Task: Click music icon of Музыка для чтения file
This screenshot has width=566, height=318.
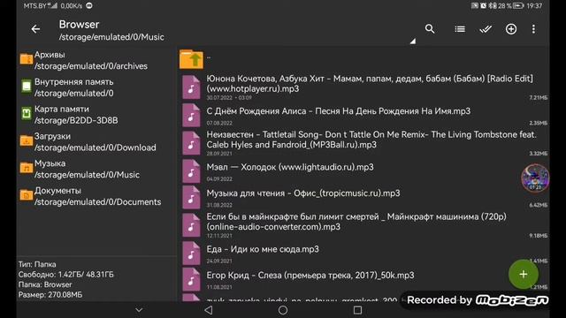Action: (x=191, y=197)
